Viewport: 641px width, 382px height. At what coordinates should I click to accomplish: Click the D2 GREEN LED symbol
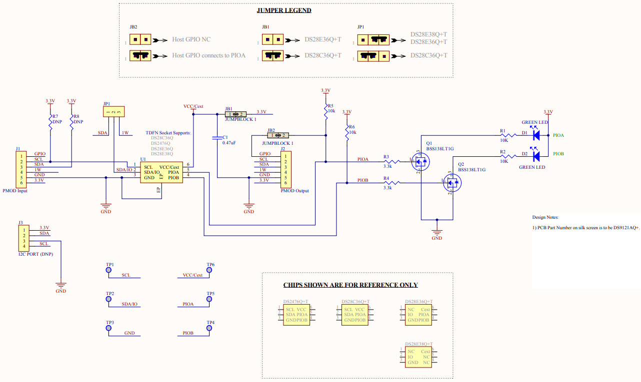click(535, 155)
